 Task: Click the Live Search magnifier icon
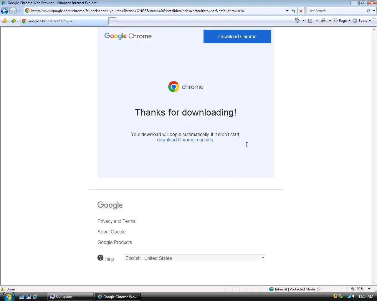368,11
